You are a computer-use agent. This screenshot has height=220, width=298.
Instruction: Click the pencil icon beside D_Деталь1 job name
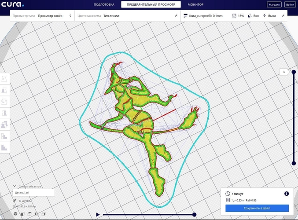point(15,201)
